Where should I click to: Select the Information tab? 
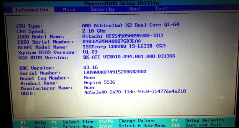click(32, 10)
